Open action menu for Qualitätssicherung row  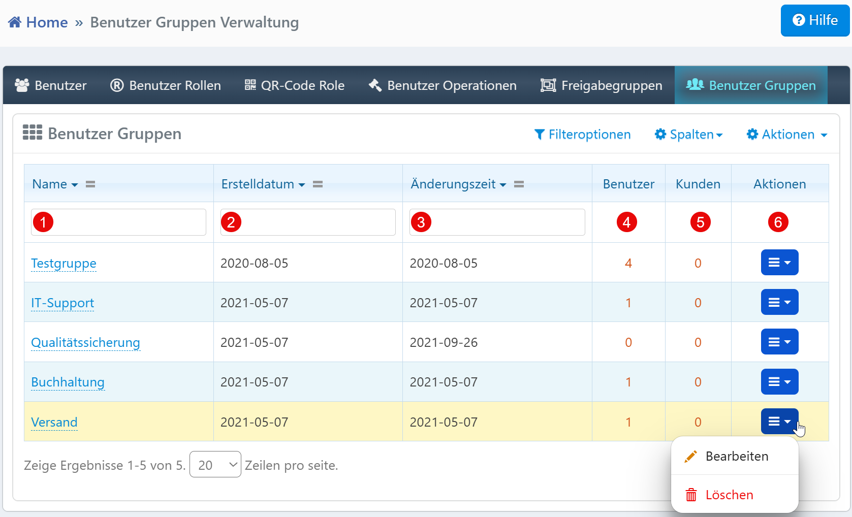tap(779, 342)
